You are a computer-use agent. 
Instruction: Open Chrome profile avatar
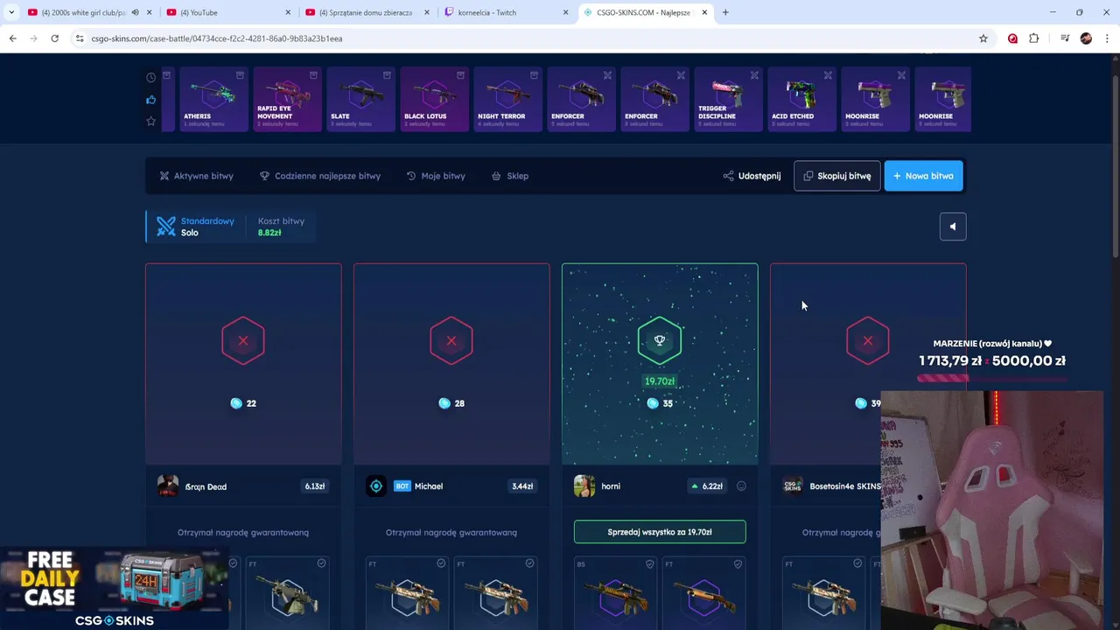1086,38
